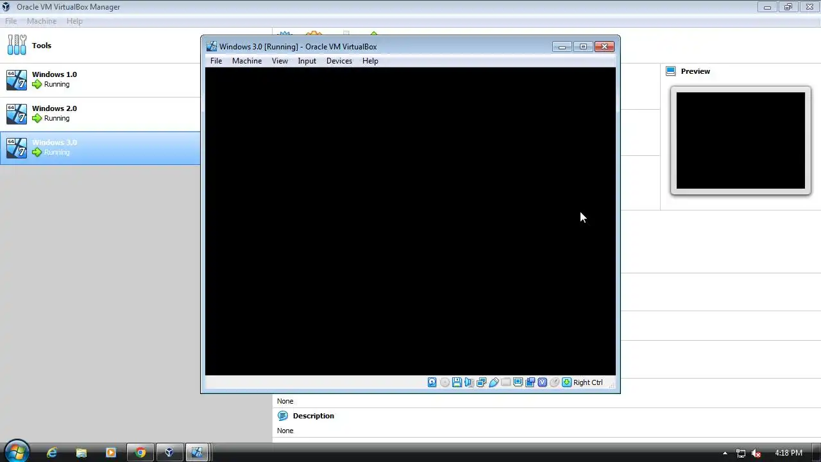Minimize the Windows 3.0 VM window
Image resolution: width=821 pixels, height=462 pixels.
(x=562, y=46)
